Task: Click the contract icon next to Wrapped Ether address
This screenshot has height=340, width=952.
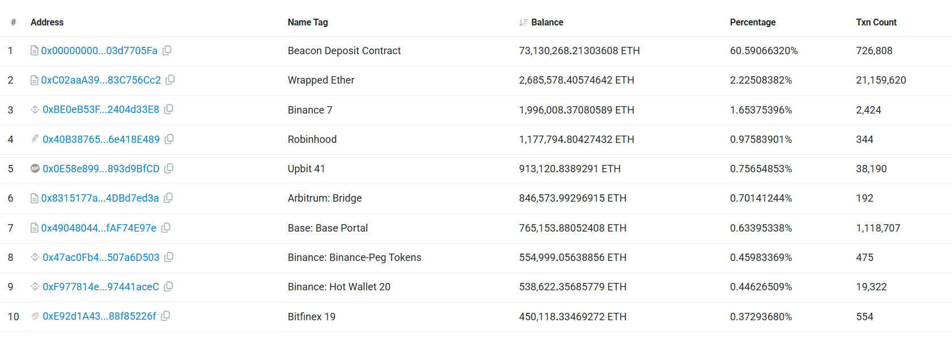Action: [35, 80]
